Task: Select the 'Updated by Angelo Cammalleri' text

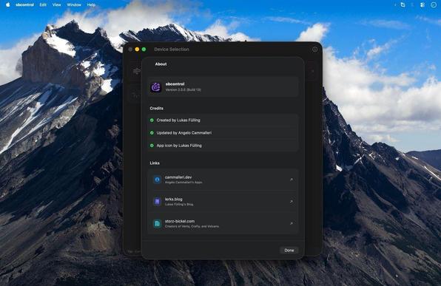Action: 184,133
